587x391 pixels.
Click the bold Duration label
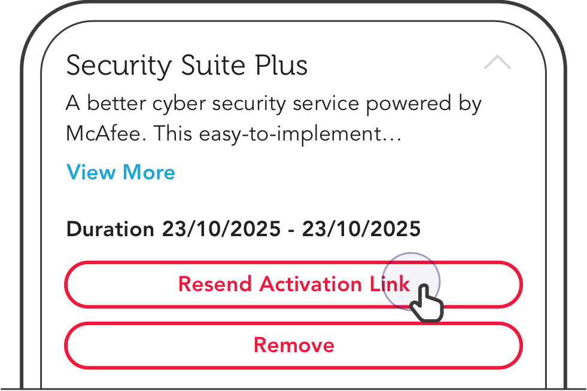[x=110, y=228]
